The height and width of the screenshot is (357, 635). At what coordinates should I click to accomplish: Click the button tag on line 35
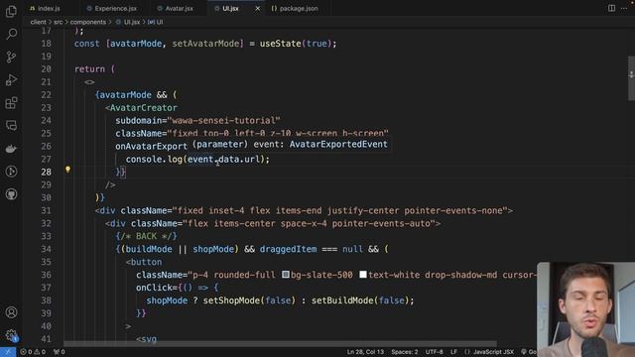(146, 262)
